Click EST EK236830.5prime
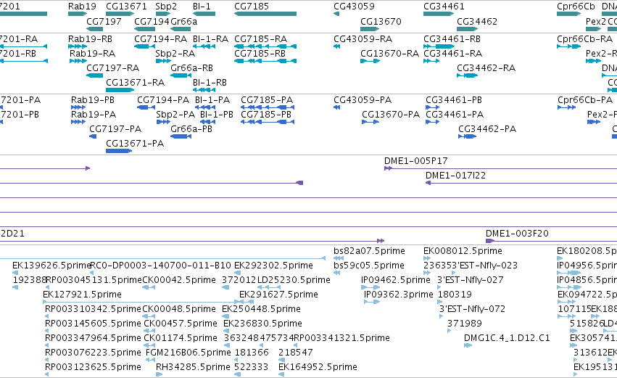This screenshot has width=617, height=378. 262,324
